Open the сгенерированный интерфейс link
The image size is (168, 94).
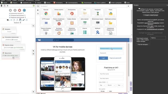pos(155,29)
